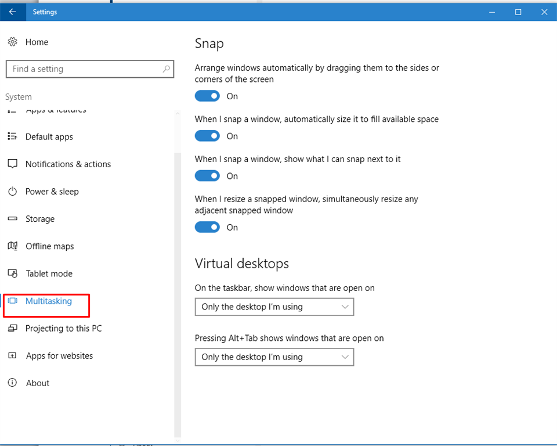
Task: Click the Home gear icon
Action: coord(12,42)
